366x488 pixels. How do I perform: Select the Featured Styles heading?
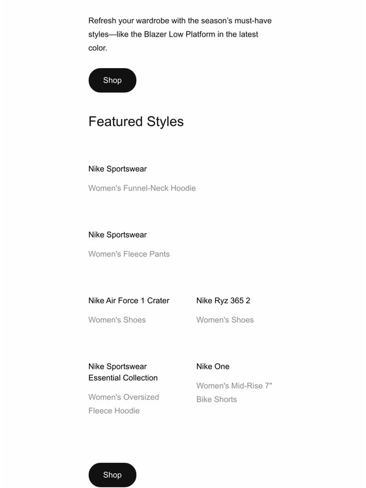[x=136, y=122]
